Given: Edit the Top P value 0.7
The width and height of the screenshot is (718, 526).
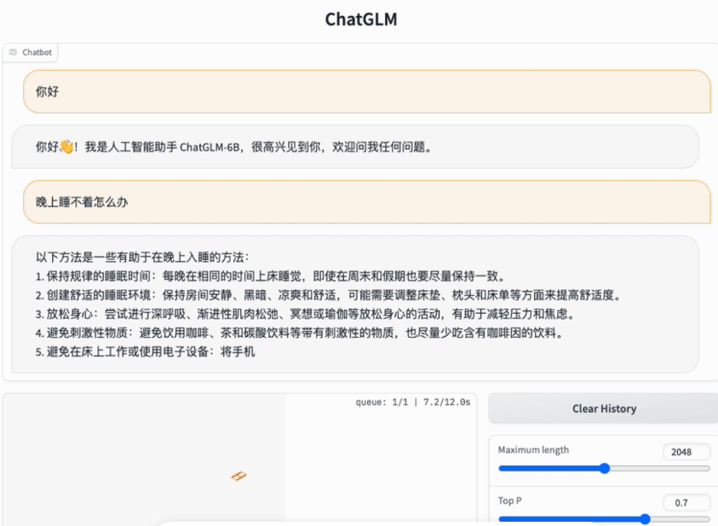Looking at the screenshot, I should point(686,503).
